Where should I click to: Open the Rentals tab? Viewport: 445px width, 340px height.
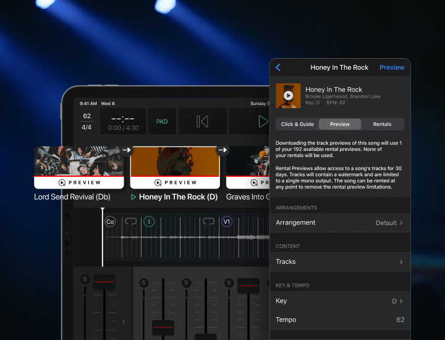[382, 124]
